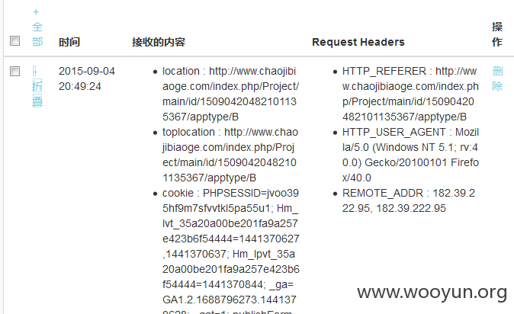514x314 pixels.
Task: Click the 时间 column header
Action: click(69, 42)
